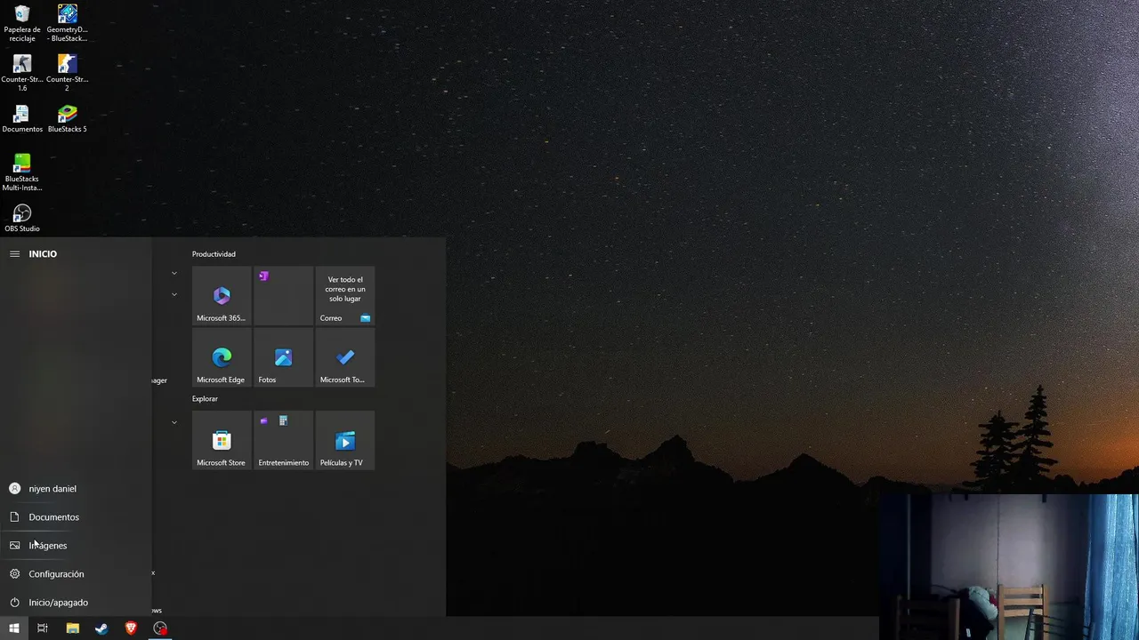1139x640 pixels.
Task: Select the BlueStacks 5 desktop shortcut
Action: pyautogui.click(x=67, y=119)
